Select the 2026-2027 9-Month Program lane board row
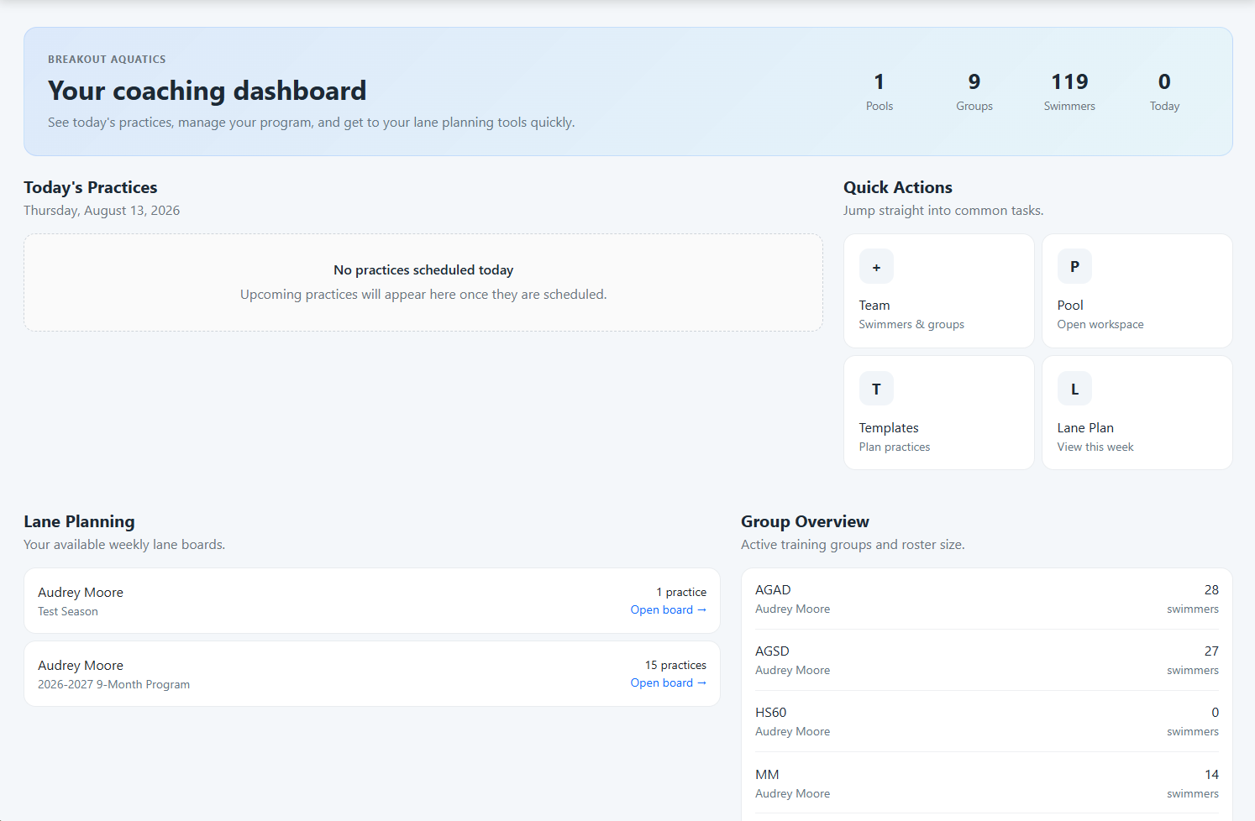The image size is (1255, 821). (x=372, y=674)
